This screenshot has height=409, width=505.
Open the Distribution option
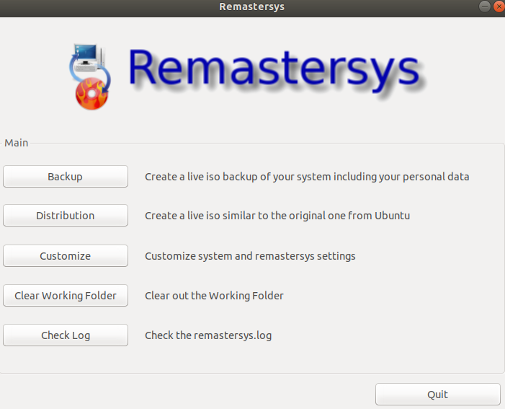[x=66, y=216]
